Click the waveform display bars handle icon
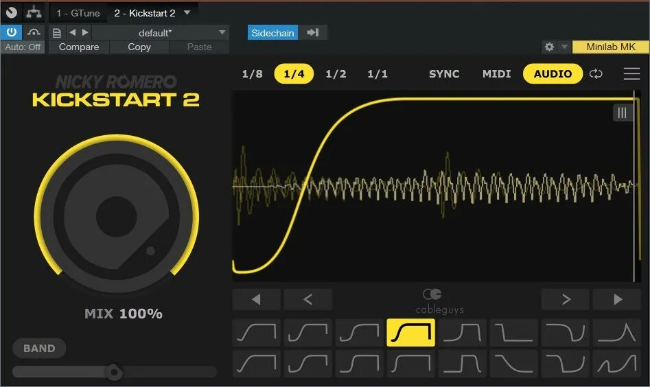 [x=623, y=113]
